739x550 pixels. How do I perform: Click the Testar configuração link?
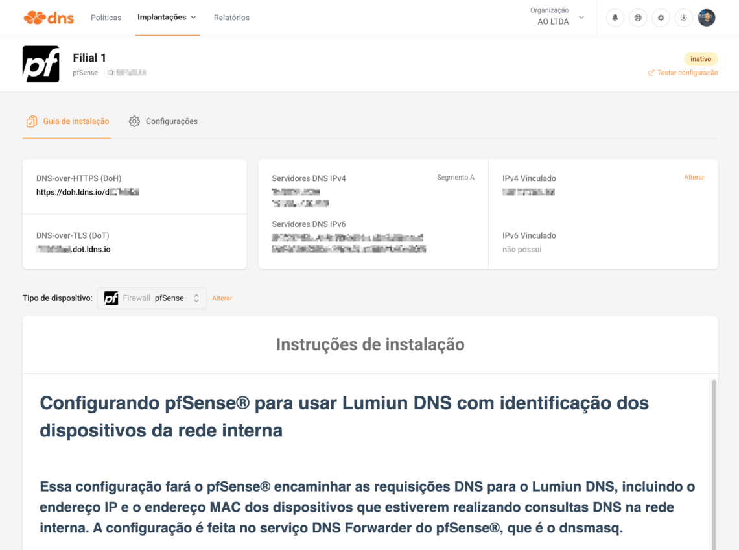coord(683,72)
